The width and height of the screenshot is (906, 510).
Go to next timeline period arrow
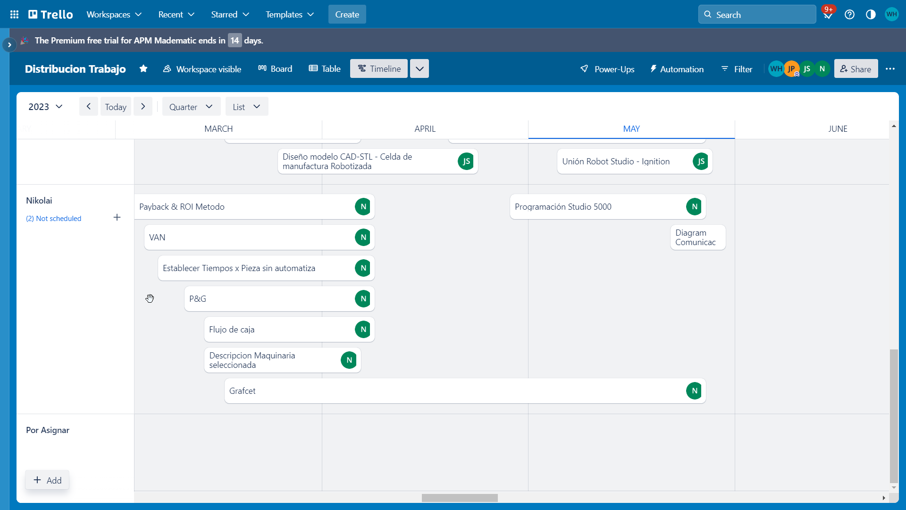(143, 107)
